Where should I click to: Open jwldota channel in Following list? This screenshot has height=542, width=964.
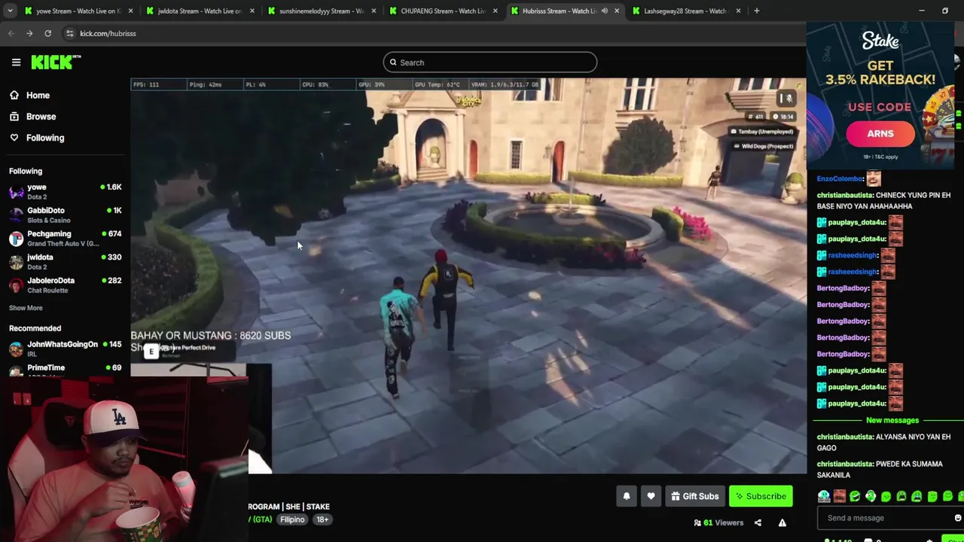tap(65, 261)
